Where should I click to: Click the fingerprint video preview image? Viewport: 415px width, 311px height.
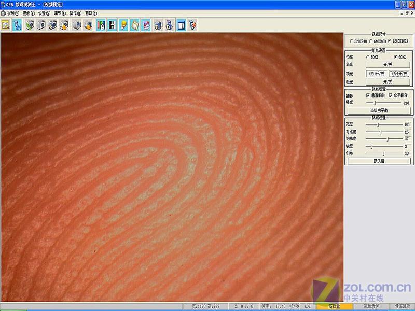(172, 167)
